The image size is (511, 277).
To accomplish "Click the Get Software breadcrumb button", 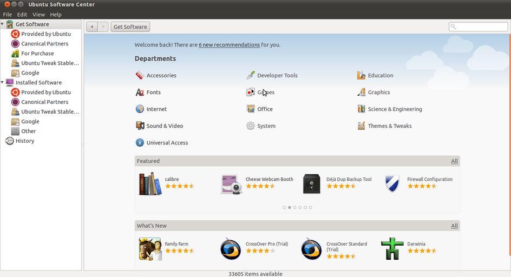I will (x=130, y=27).
